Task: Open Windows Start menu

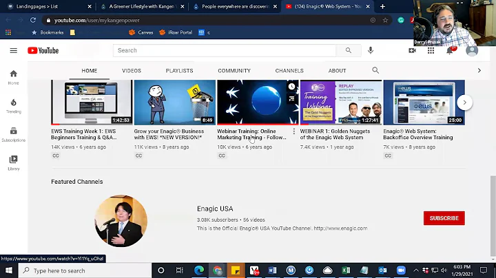Action: [8, 270]
